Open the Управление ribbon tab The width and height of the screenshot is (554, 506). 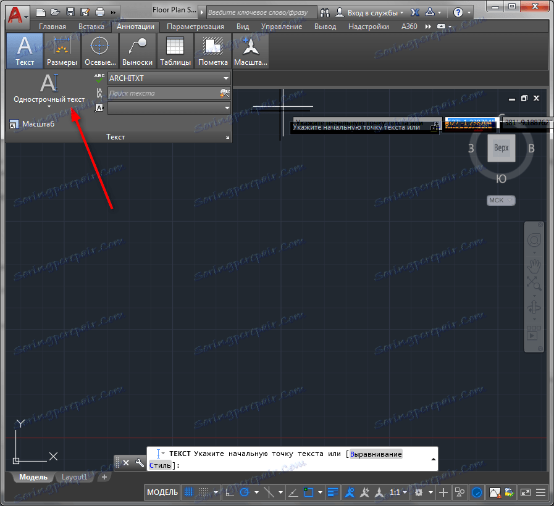coord(282,27)
